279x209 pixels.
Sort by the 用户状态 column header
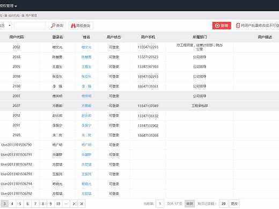[x=114, y=37]
